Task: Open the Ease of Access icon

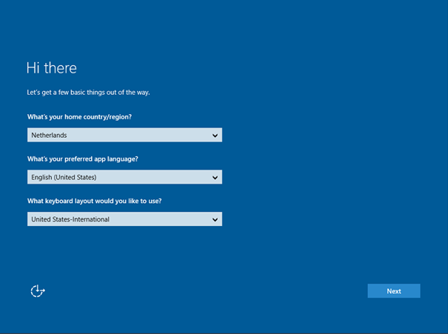Action: pyautogui.click(x=38, y=291)
